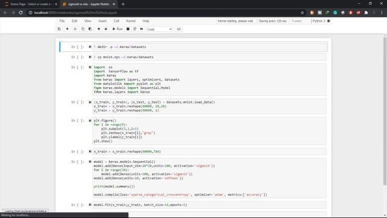Click the 'Kernel starting, please wait' notification
The height and width of the screenshot is (218, 387).
(x=235, y=21)
